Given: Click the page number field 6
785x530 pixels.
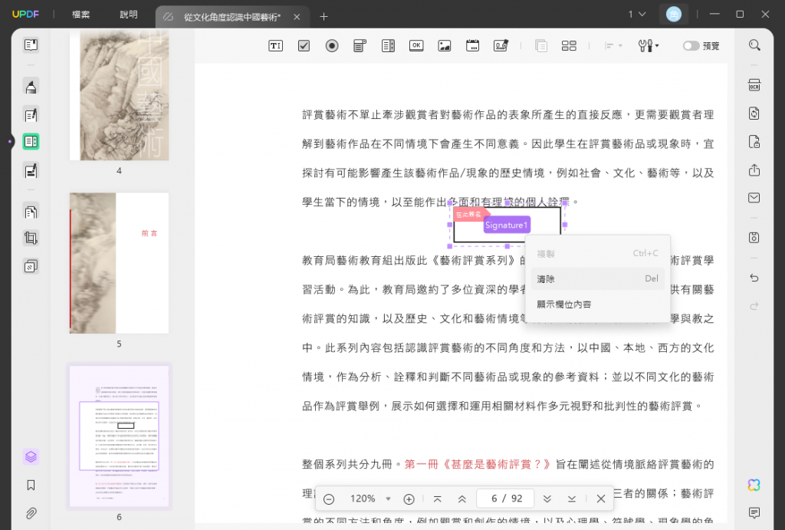Looking at the screenshot, I should tap(507, 499).
